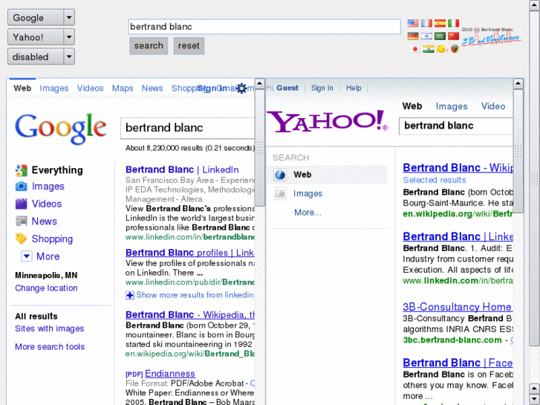Select the Indian flag icon
The image size is (540, 405).
tap(429, 49)
